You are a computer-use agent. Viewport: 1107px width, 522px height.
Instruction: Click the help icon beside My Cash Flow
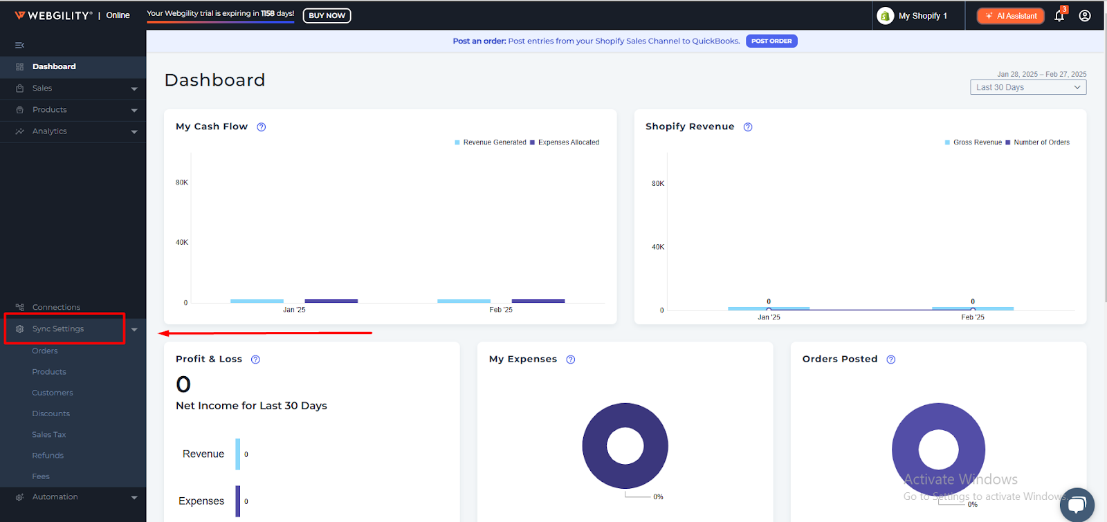pos(262,127)
